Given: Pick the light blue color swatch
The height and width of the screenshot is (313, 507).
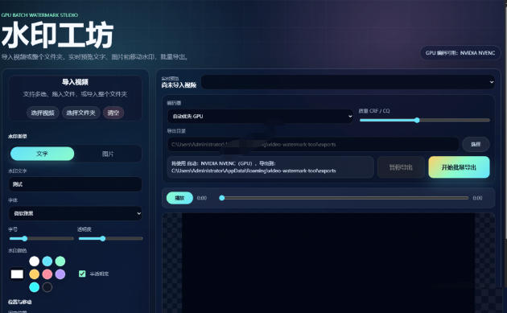Looking at the screenshot, I should pos(47,261).
